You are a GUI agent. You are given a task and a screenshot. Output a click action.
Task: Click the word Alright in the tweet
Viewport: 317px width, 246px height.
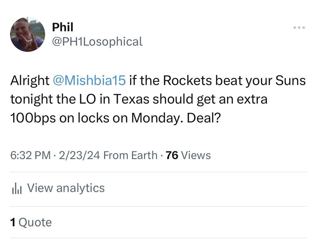pyautogui.click(x=29, y=81)
